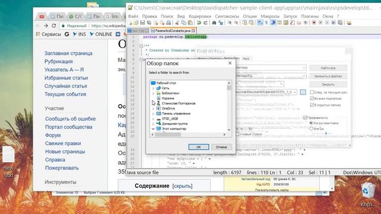381x214 pixels.
Task: Toggle 'и новые строки' checkbox
Action: click(238, 134)
